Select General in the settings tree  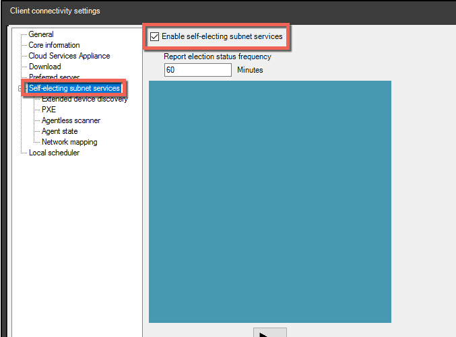41,34
